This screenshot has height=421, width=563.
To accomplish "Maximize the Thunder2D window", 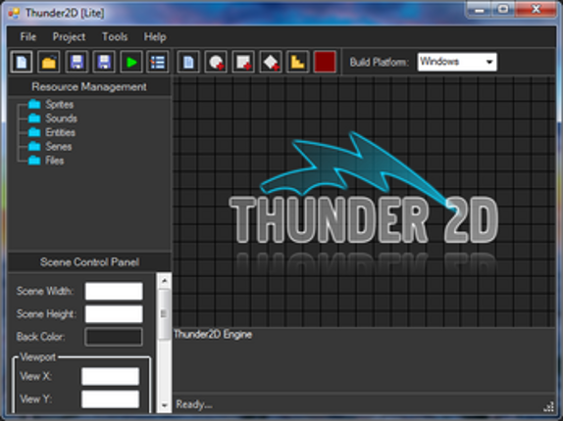I will (x=503, y=10).
